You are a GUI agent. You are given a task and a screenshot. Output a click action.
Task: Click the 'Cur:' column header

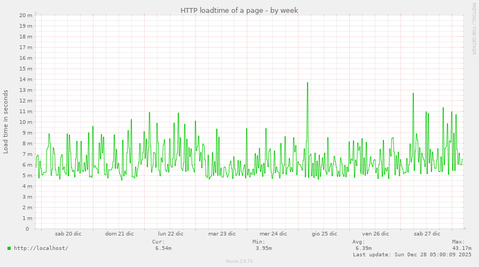pos(158,242)
